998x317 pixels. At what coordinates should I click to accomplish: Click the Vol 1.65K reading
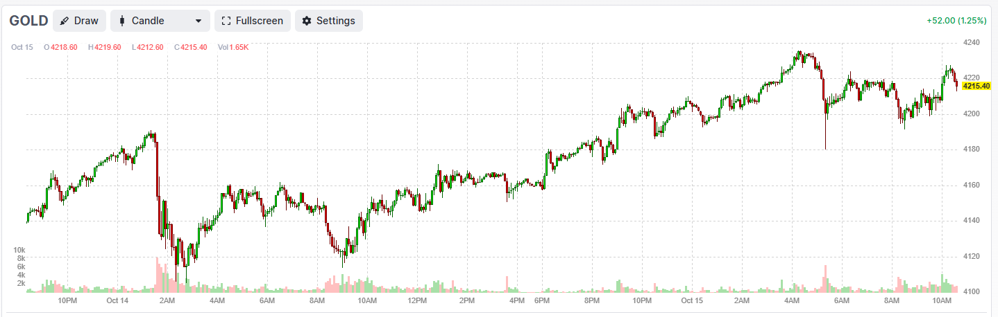[233, 47]
